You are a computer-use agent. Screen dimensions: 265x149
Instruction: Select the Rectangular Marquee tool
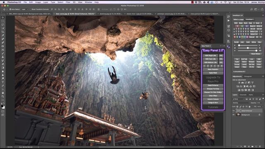[x=3, y=21]
